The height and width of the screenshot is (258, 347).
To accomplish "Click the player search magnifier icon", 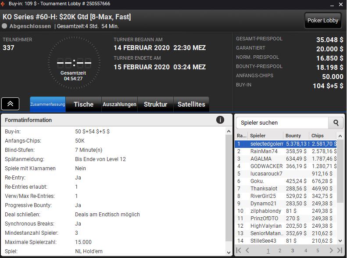I will [336, 123].
